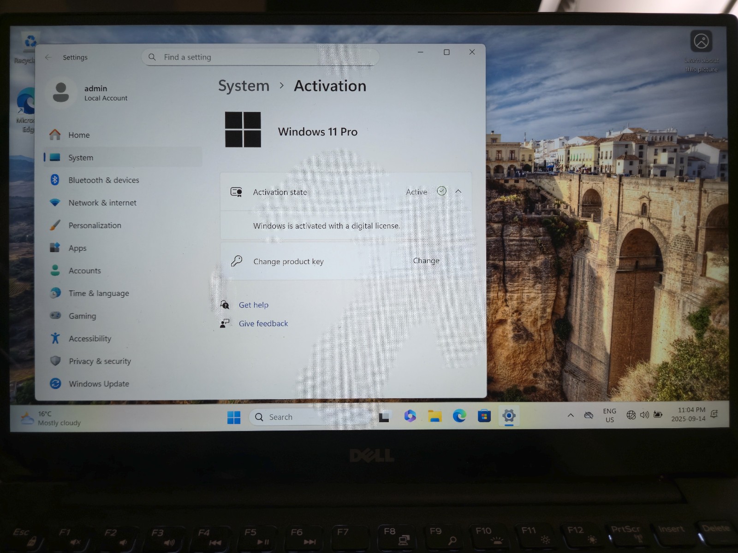Select the Microsoft Edge desktop shortcut
The height and width of the screenshot is (553, 738).
coord(26,111)
